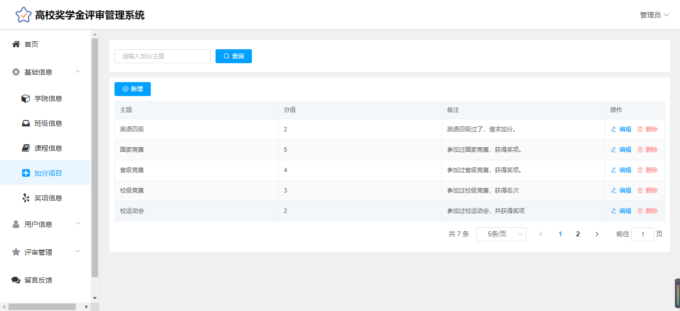This screenshot has height=311, width=680.
Task: Click the home icon beside 首页
Action: click(16, 44)
